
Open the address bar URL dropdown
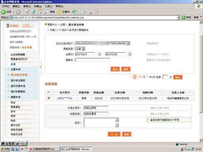tap(179, 17)
